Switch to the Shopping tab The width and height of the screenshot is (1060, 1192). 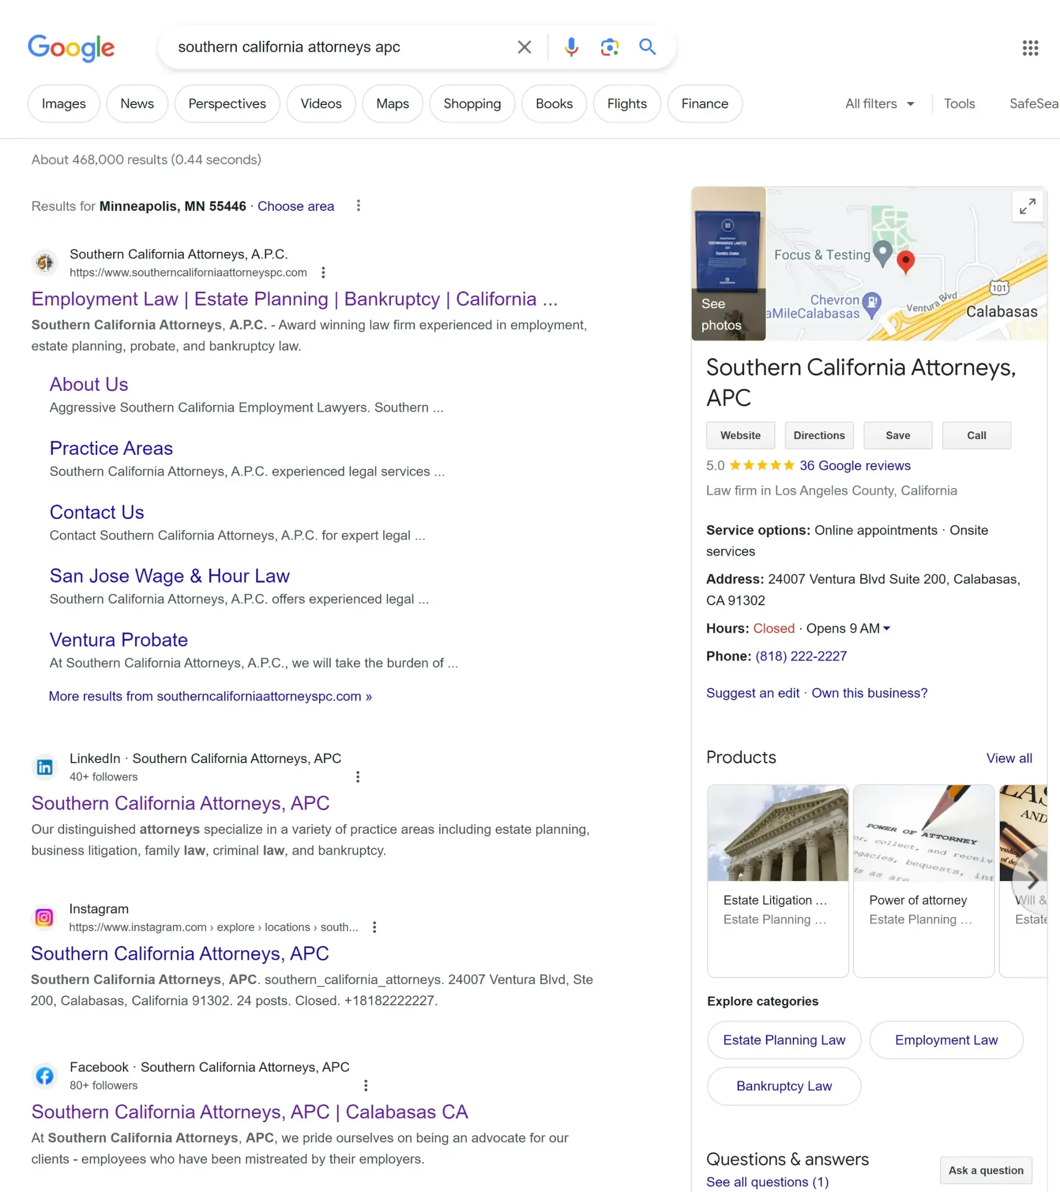click(x=472, y=104)
